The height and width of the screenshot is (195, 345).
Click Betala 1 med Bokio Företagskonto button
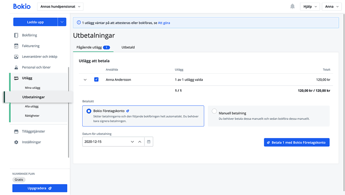[296, 143]
